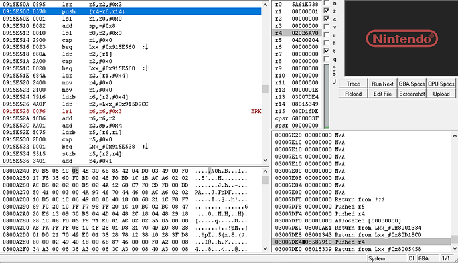The height and width of the screenshot is (263, 458).
Task: Click the Reload button
Action: [x=353, y=94]
